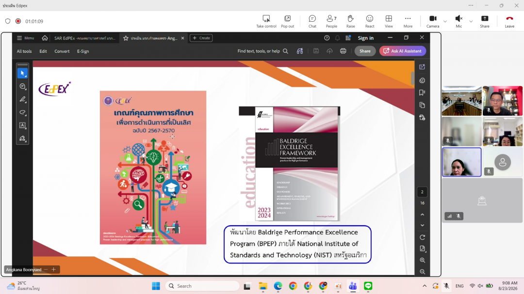This screenshot has height=294, width=524.
Task: Raise your hand
Action: point(351,21)
